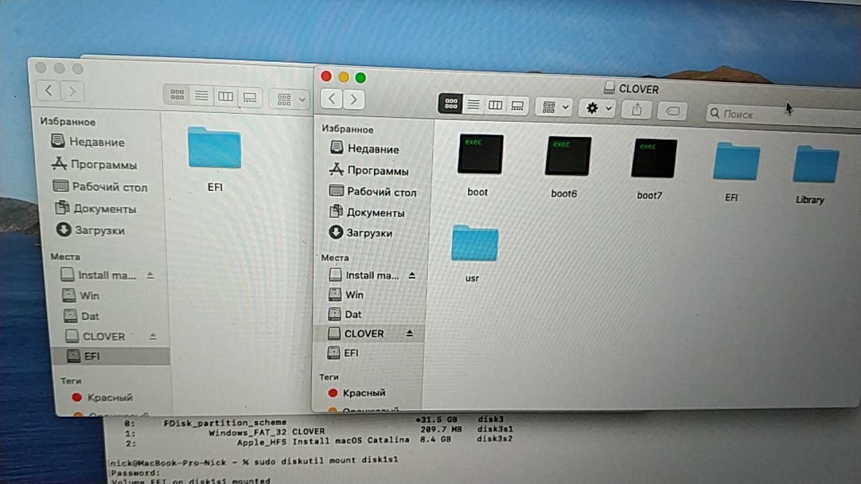Open the EFI folder in CLOVER window
This screenshot has height=484, width=861.
[736, 161]
